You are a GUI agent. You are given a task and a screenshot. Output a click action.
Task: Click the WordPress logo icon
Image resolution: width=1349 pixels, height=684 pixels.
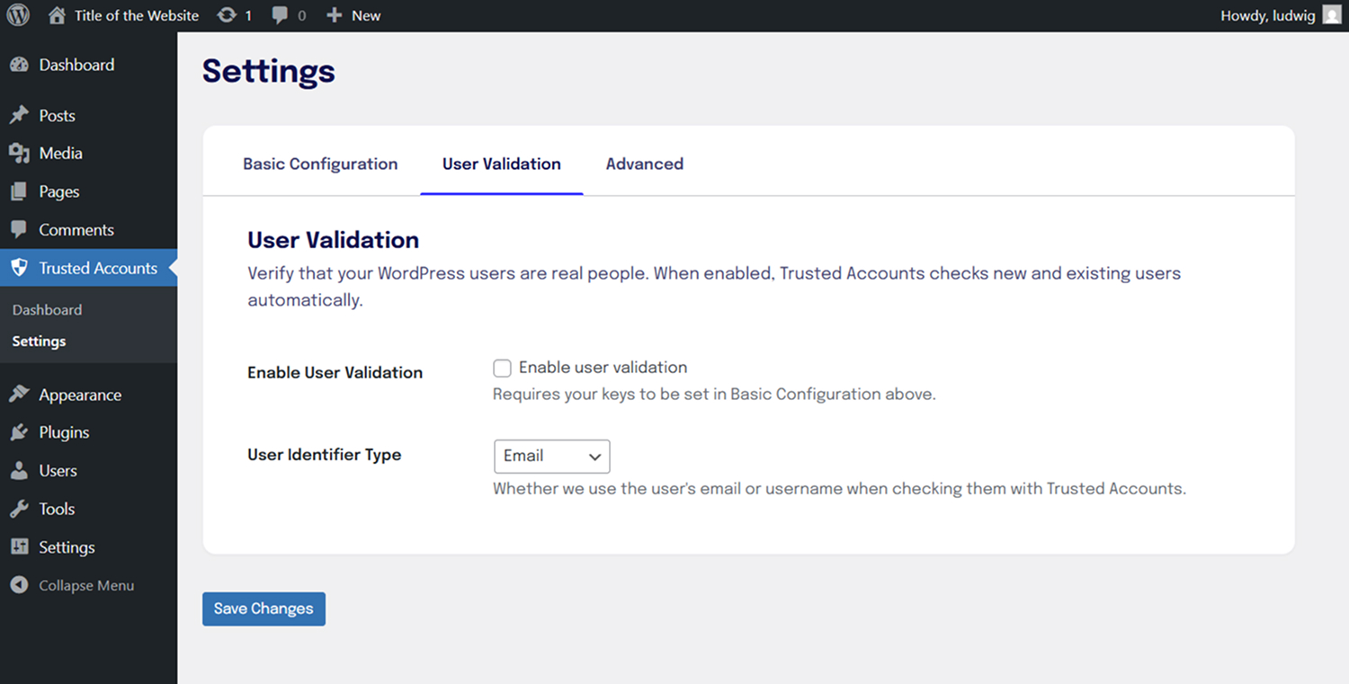pos(18,15)
